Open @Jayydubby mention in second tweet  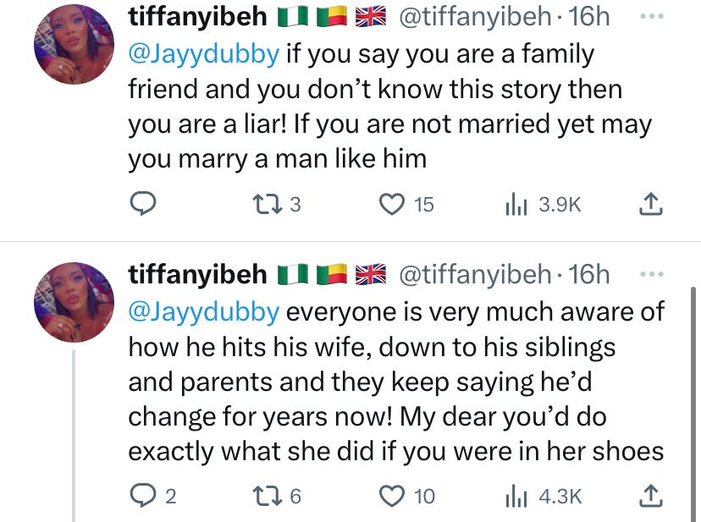(203, 311)
